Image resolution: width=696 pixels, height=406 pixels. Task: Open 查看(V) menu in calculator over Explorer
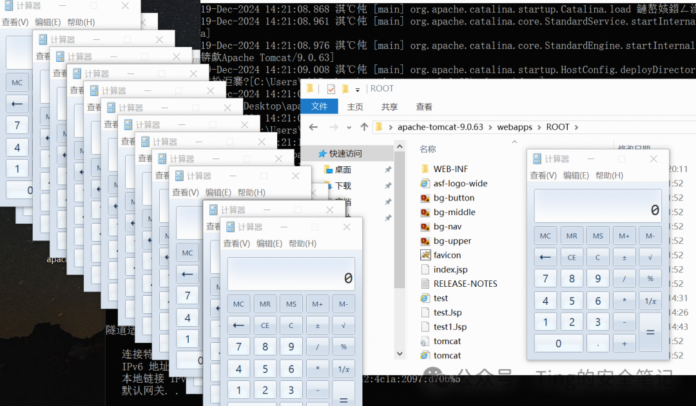[543, 175]
